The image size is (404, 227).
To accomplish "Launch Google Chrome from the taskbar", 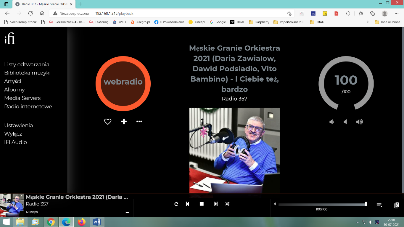I will 51,222.
